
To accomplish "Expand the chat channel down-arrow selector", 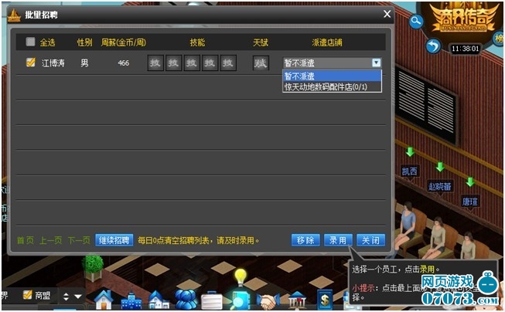I will [77, 297].
